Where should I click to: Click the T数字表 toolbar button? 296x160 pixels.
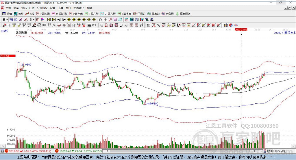click(x=125, y=14)
